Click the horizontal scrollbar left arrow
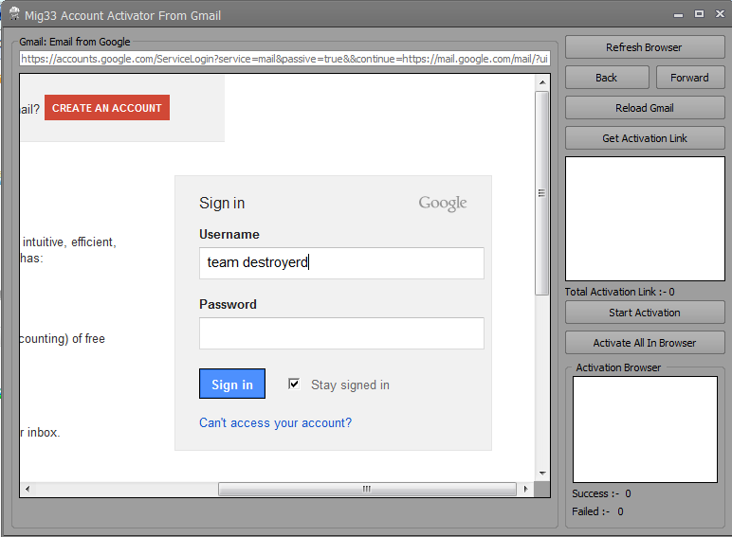 click(27, 489)
